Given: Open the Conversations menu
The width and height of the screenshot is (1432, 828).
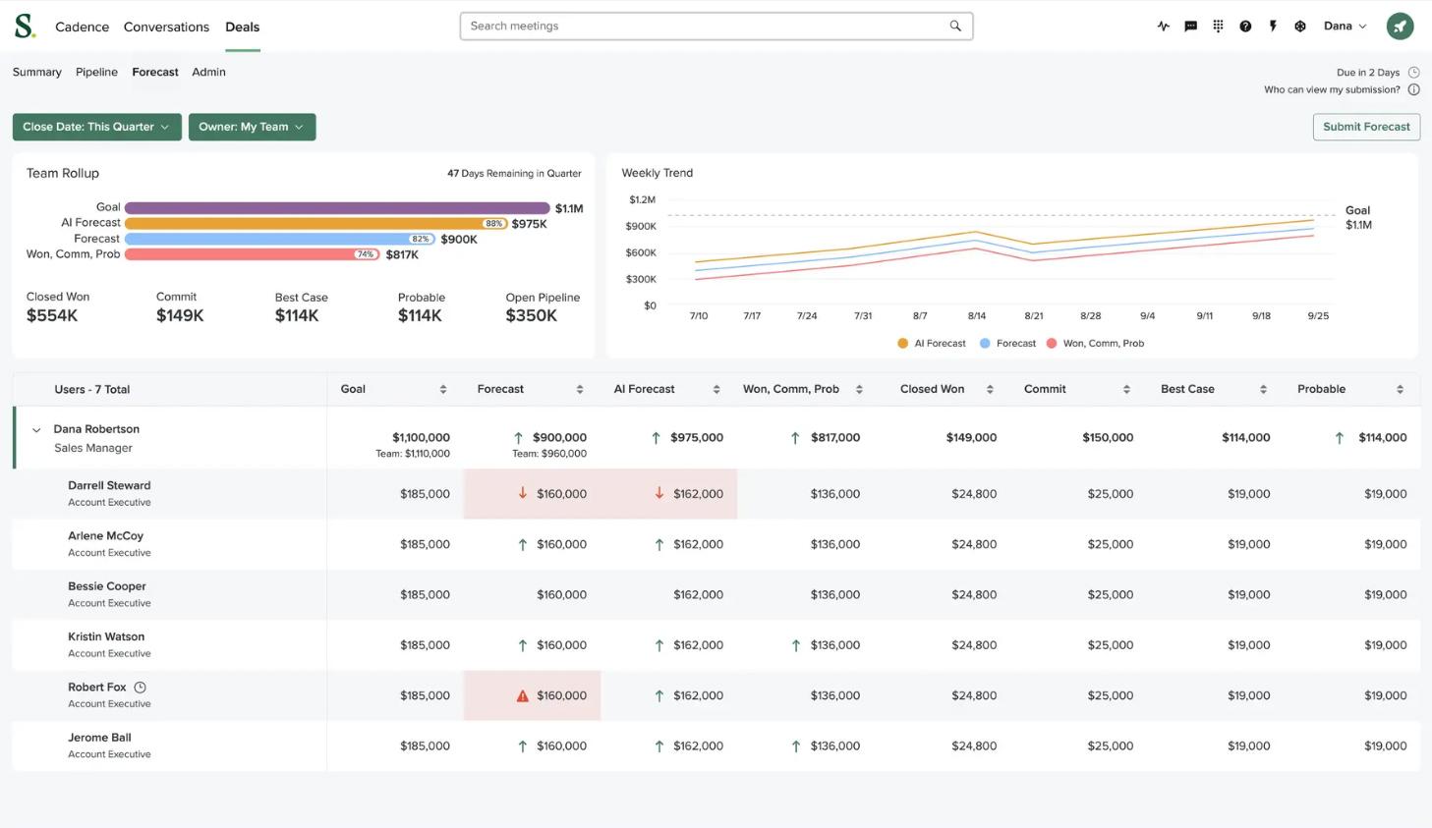Looking at the screenshot, I should (166, 27).
